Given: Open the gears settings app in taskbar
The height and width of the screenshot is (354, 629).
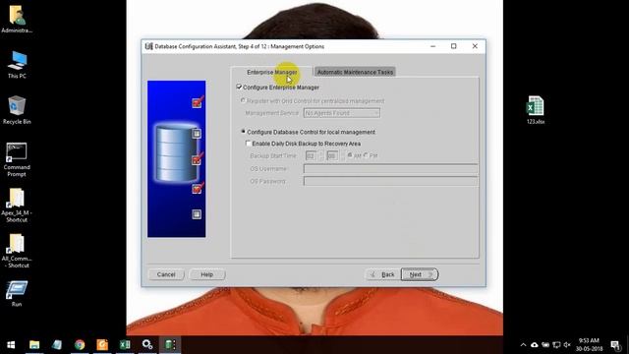Looking at the screenshot, I should click(x=147, y=345).
